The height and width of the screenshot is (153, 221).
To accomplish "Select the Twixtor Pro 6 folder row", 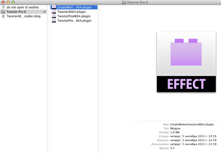I will tap(23, 12).
